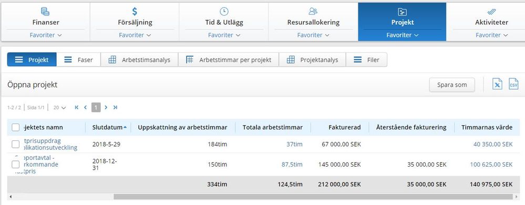Go to the last page

pos(115,108)
